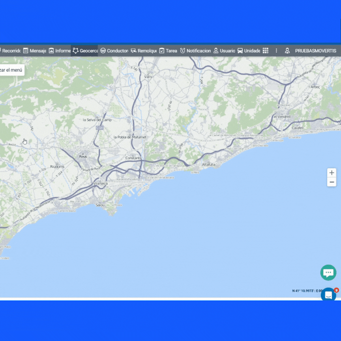Open the Tareas tab
341x341 pixels.
168,51
